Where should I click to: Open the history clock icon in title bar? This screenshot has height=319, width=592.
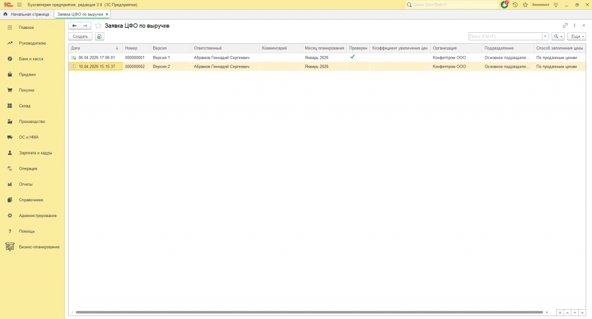pos(515,5)
